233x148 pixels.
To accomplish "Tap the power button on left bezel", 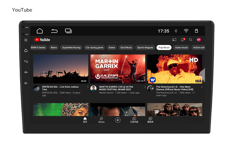I will tap(26, 40).
